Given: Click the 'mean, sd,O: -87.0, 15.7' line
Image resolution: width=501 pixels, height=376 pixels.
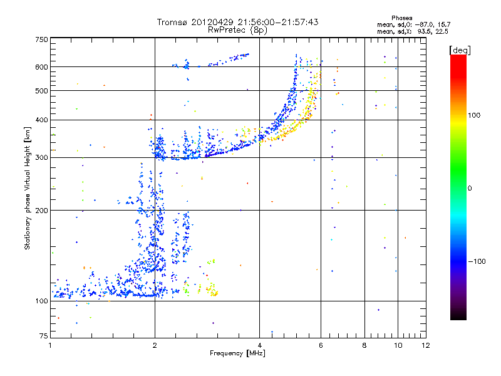Looking at the screenshot, I should [413, 24].
